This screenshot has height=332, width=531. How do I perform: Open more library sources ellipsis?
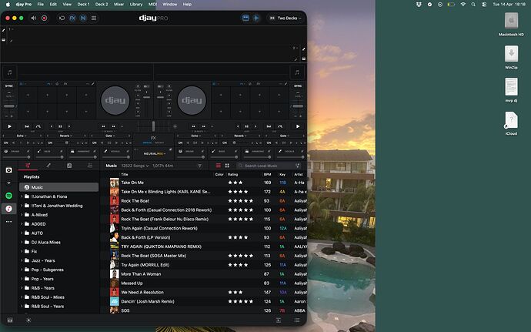click(x=8, y=221)
